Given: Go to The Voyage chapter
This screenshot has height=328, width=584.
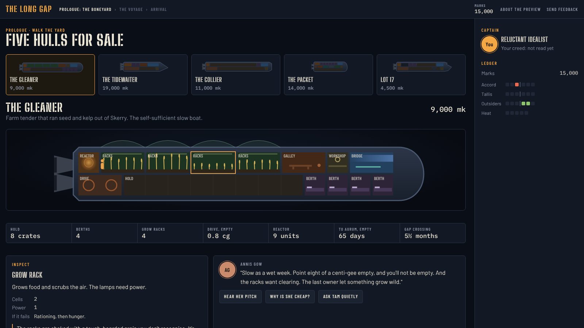Looking at the screenshot, I should (x=131, y=9).
